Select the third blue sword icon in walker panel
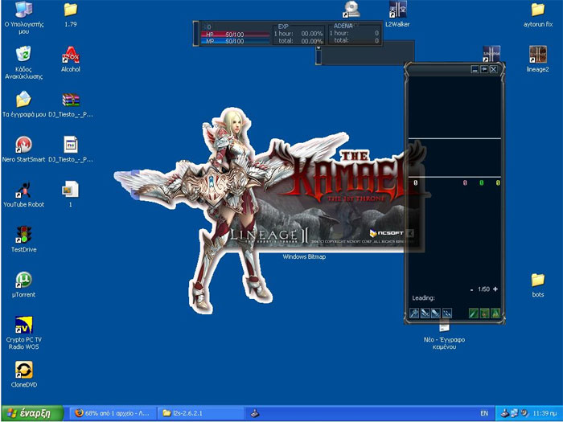Viewport: 563px width, 422px height. click(x=436, y=313)
